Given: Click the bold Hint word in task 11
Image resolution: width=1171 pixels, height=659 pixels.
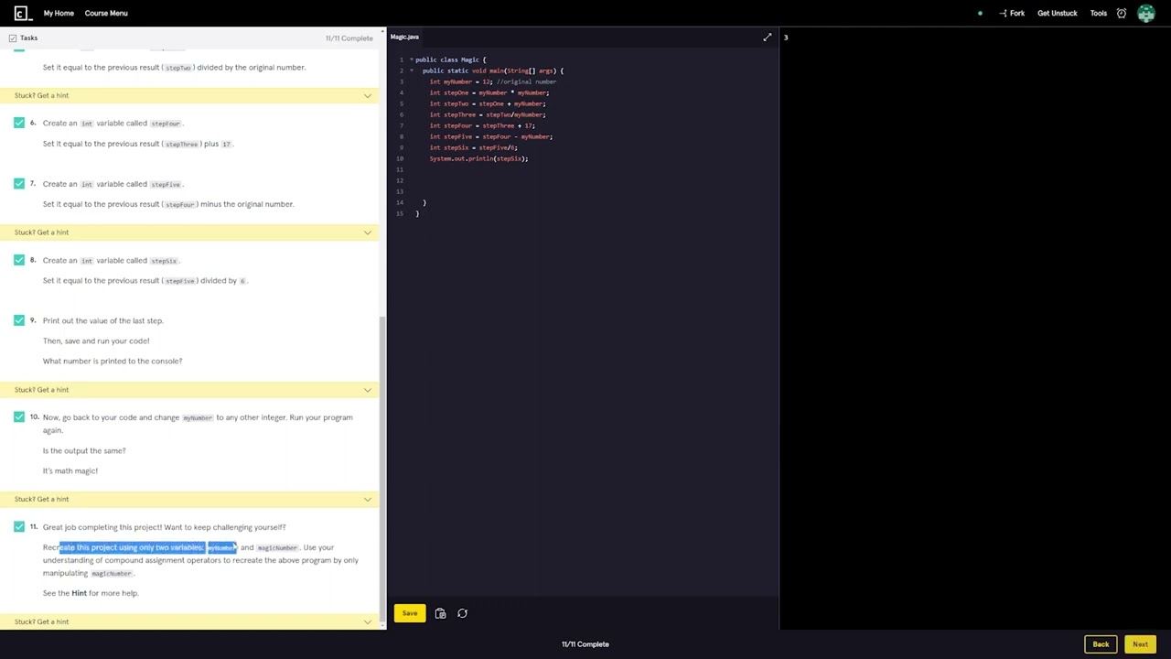Looking at the screenshot, I should click(79, 593).
